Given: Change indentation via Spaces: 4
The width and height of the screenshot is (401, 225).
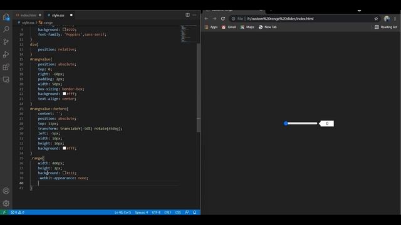Looking at the screenshot, I should point(142,212).
